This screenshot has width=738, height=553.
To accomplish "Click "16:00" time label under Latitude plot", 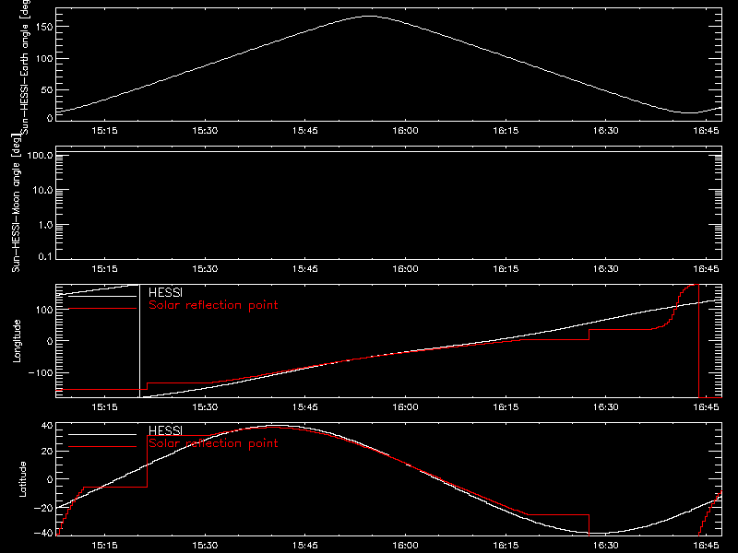I will [405, 546].
